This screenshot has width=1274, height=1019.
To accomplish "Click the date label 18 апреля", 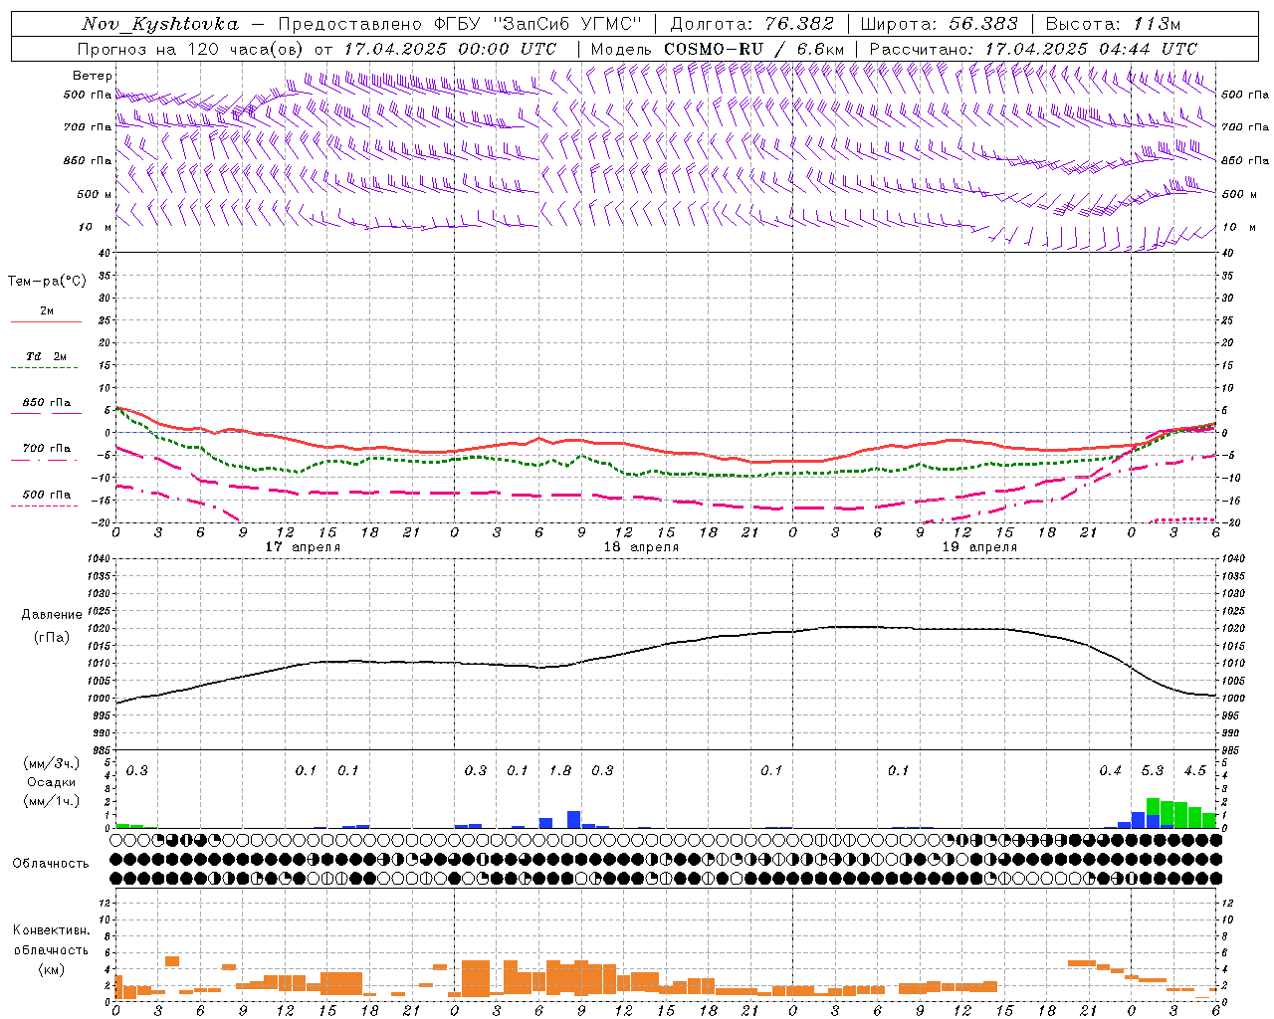I will point(641,546).
